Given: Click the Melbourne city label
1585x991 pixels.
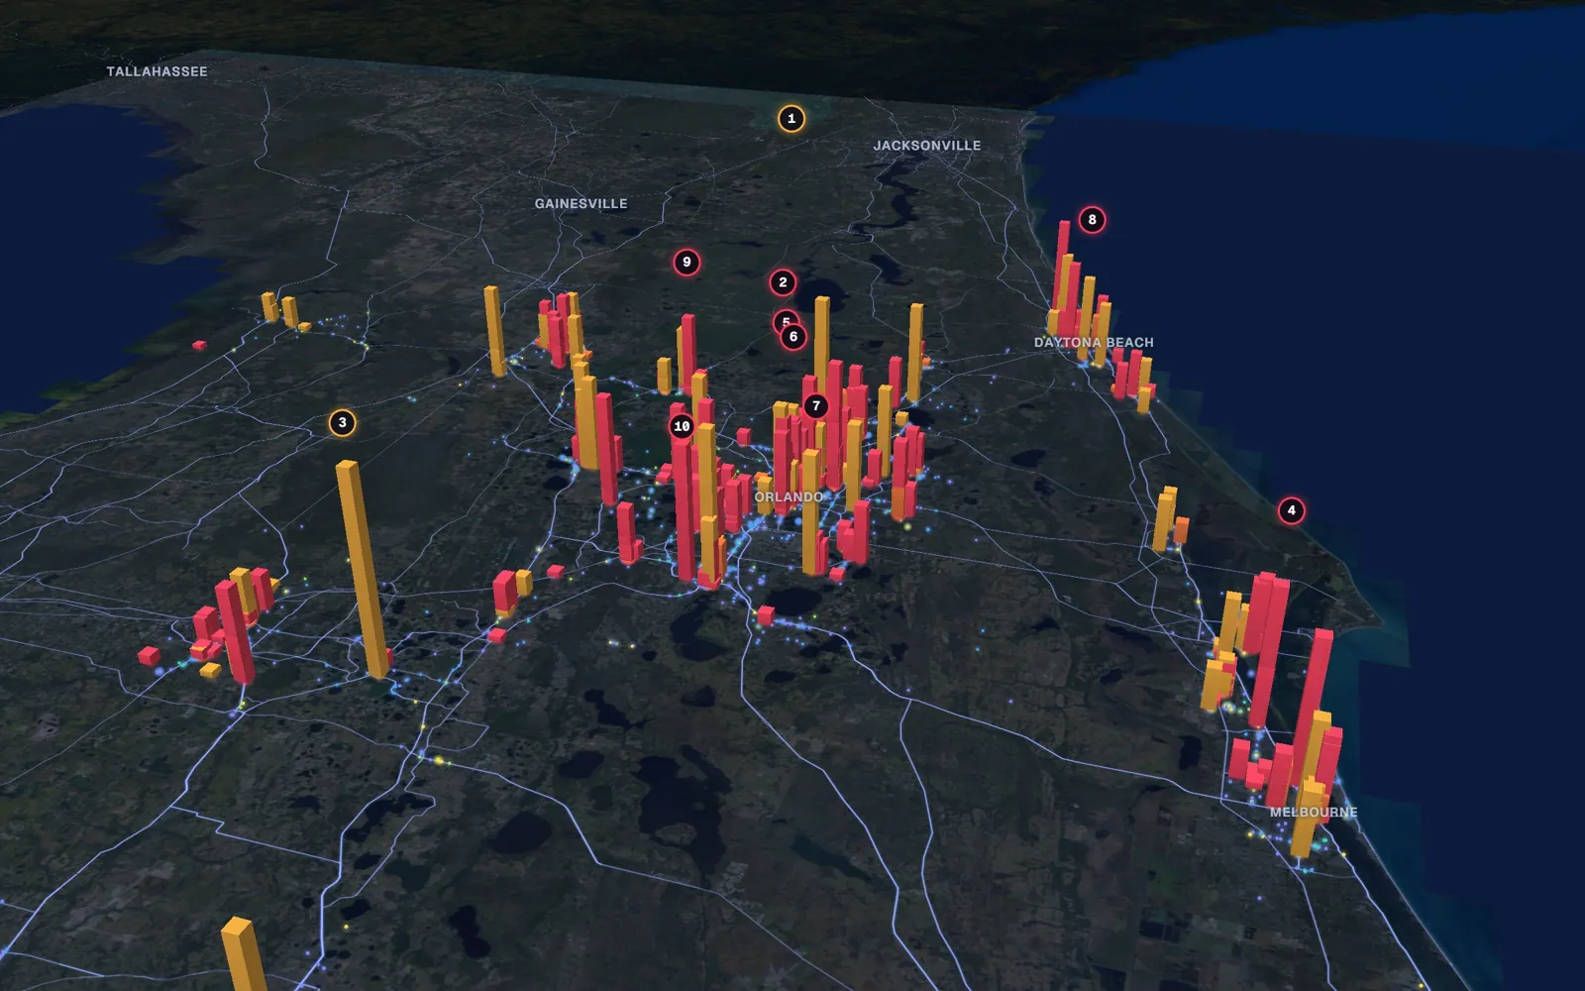Looking at the screenshot, I should point(1314,813).
